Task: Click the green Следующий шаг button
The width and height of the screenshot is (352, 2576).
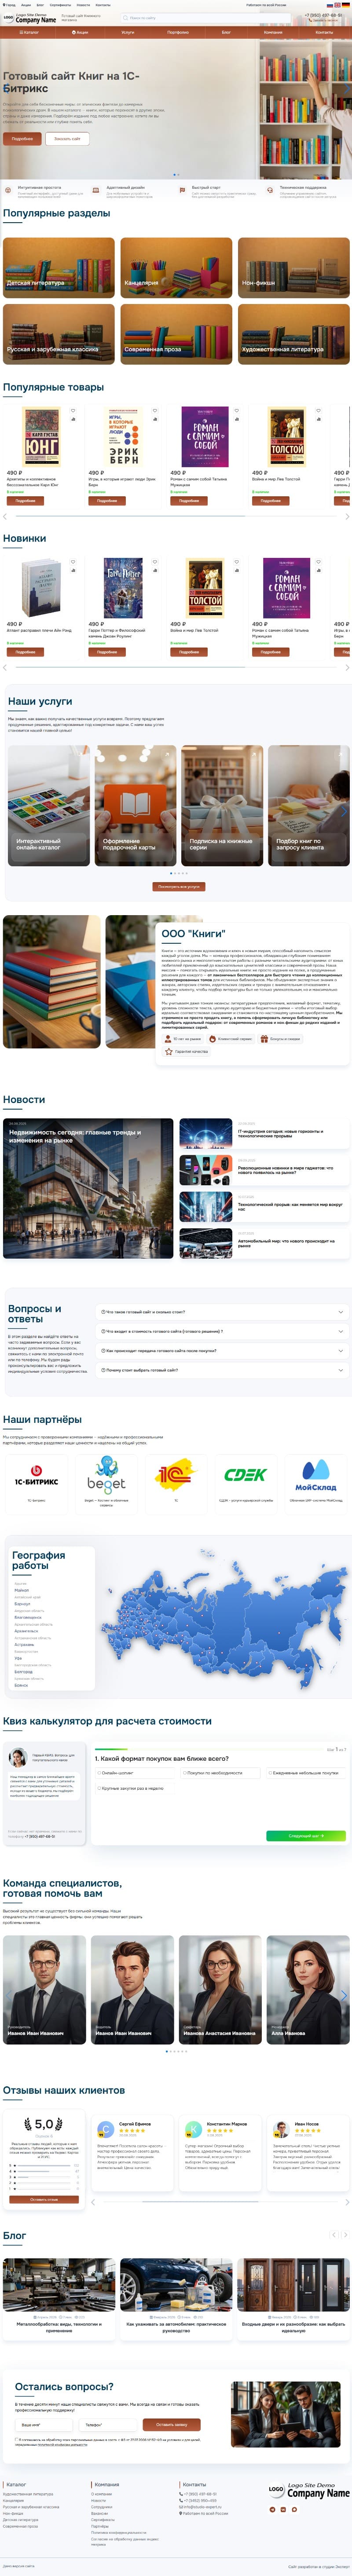Action: tap(305, 1836)
